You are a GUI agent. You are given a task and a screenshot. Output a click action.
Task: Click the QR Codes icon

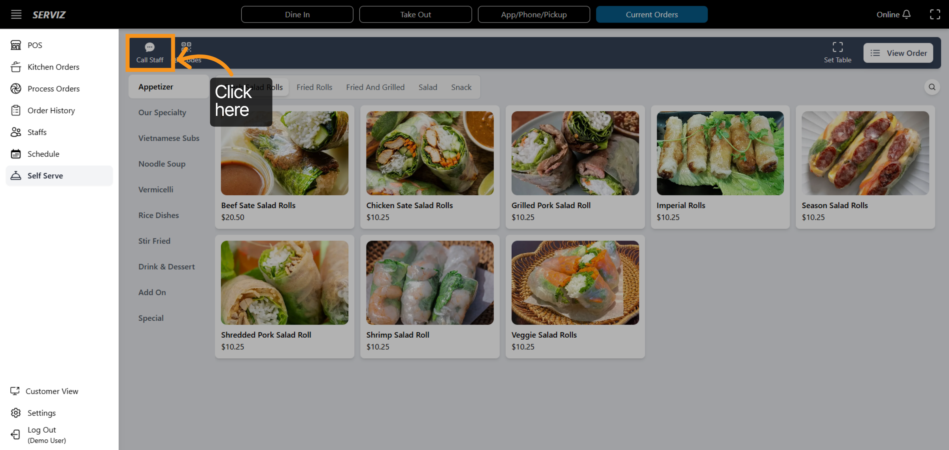point(186,47)
